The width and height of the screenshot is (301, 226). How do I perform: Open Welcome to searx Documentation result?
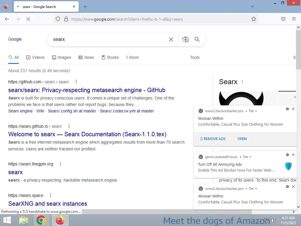click(x=87, y=134)
